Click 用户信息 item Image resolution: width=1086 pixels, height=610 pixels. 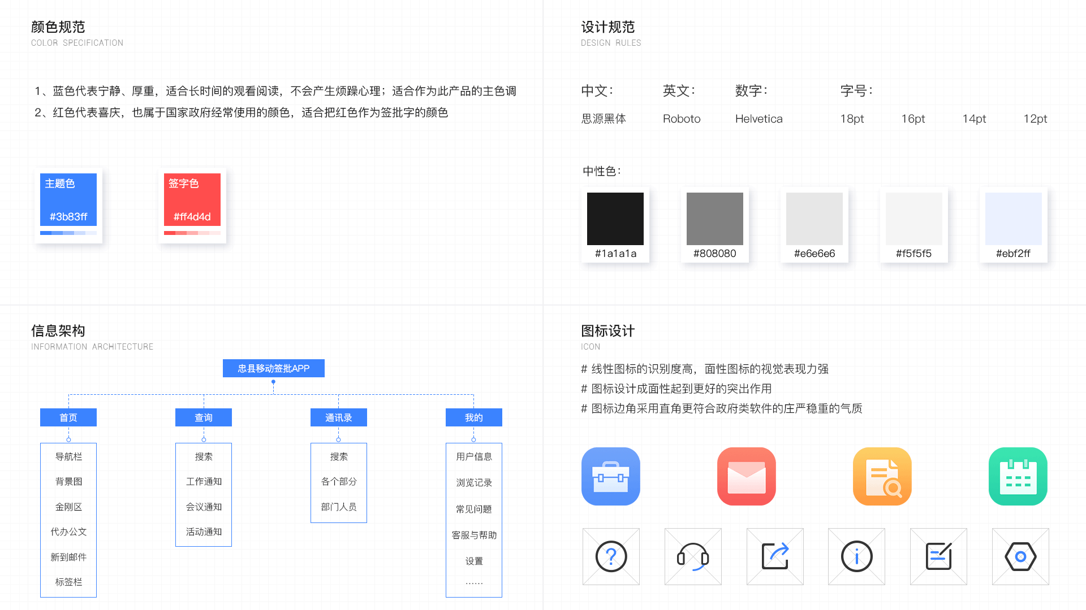tap(474, 456)
